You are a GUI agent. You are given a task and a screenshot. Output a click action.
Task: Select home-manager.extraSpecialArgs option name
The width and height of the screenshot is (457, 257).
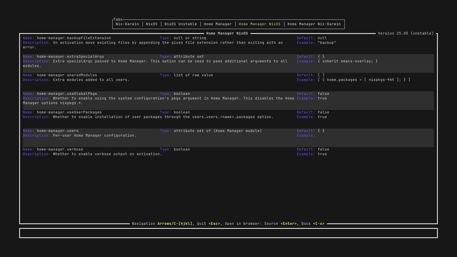70,57
